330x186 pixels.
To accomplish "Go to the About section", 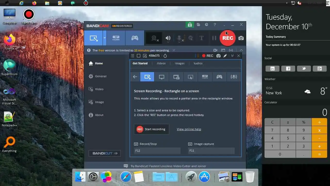I will (96, 115).
